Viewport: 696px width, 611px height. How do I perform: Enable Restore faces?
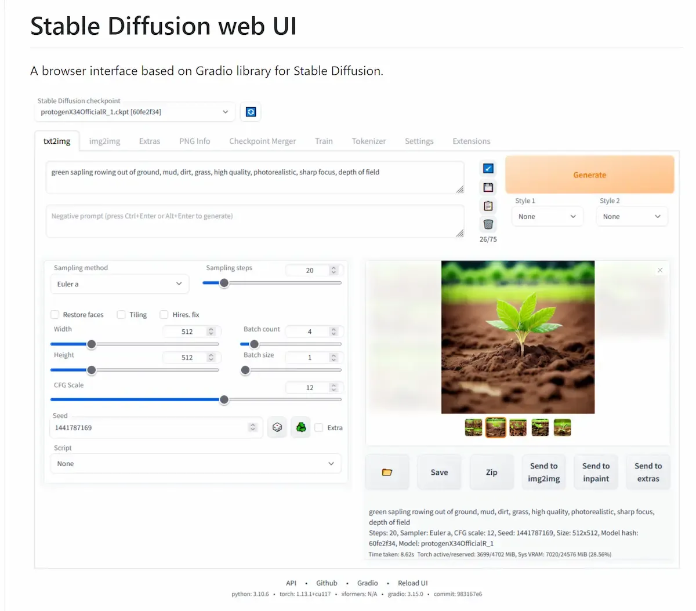click(55, 314)
